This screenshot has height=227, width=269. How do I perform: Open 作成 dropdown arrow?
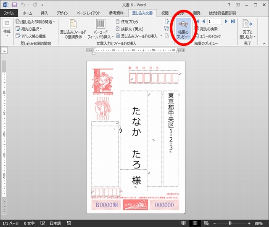(7, 36)
